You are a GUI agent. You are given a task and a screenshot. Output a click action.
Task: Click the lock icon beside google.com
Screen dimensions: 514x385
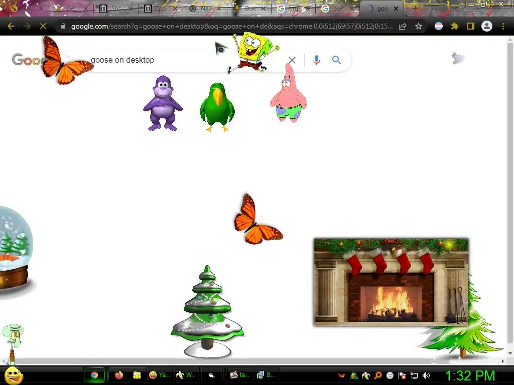[63, 26]
